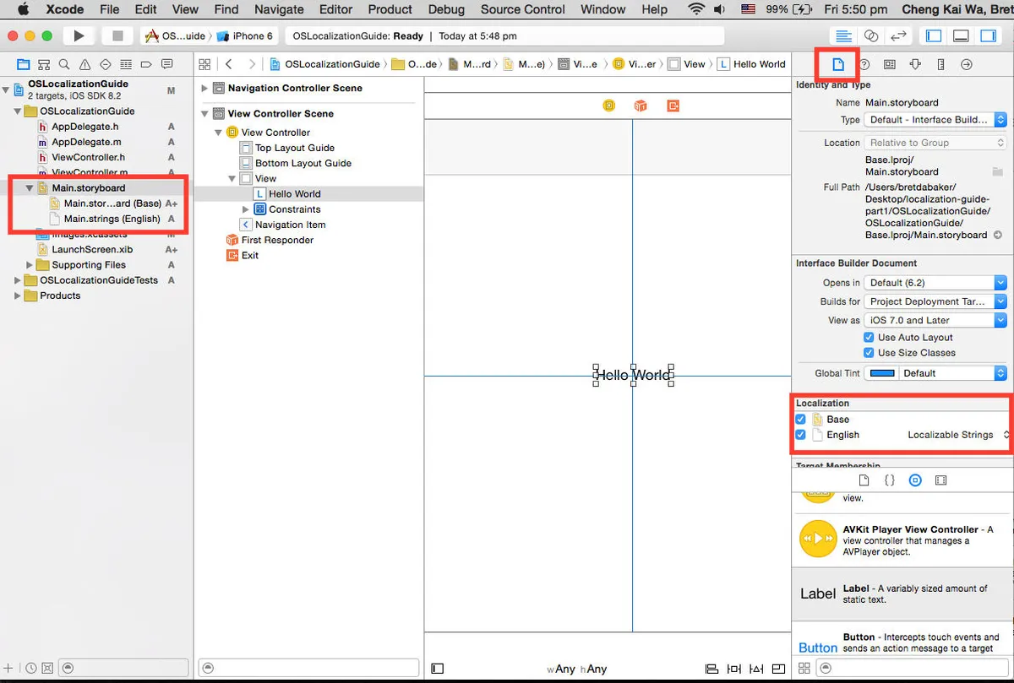Open the Object library
Screen dimensions: 1014x683
(915, 480)
